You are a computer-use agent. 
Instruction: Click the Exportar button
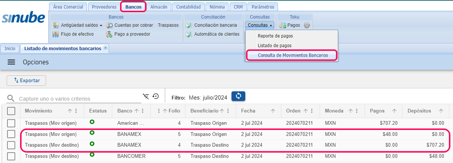[26, 80]
